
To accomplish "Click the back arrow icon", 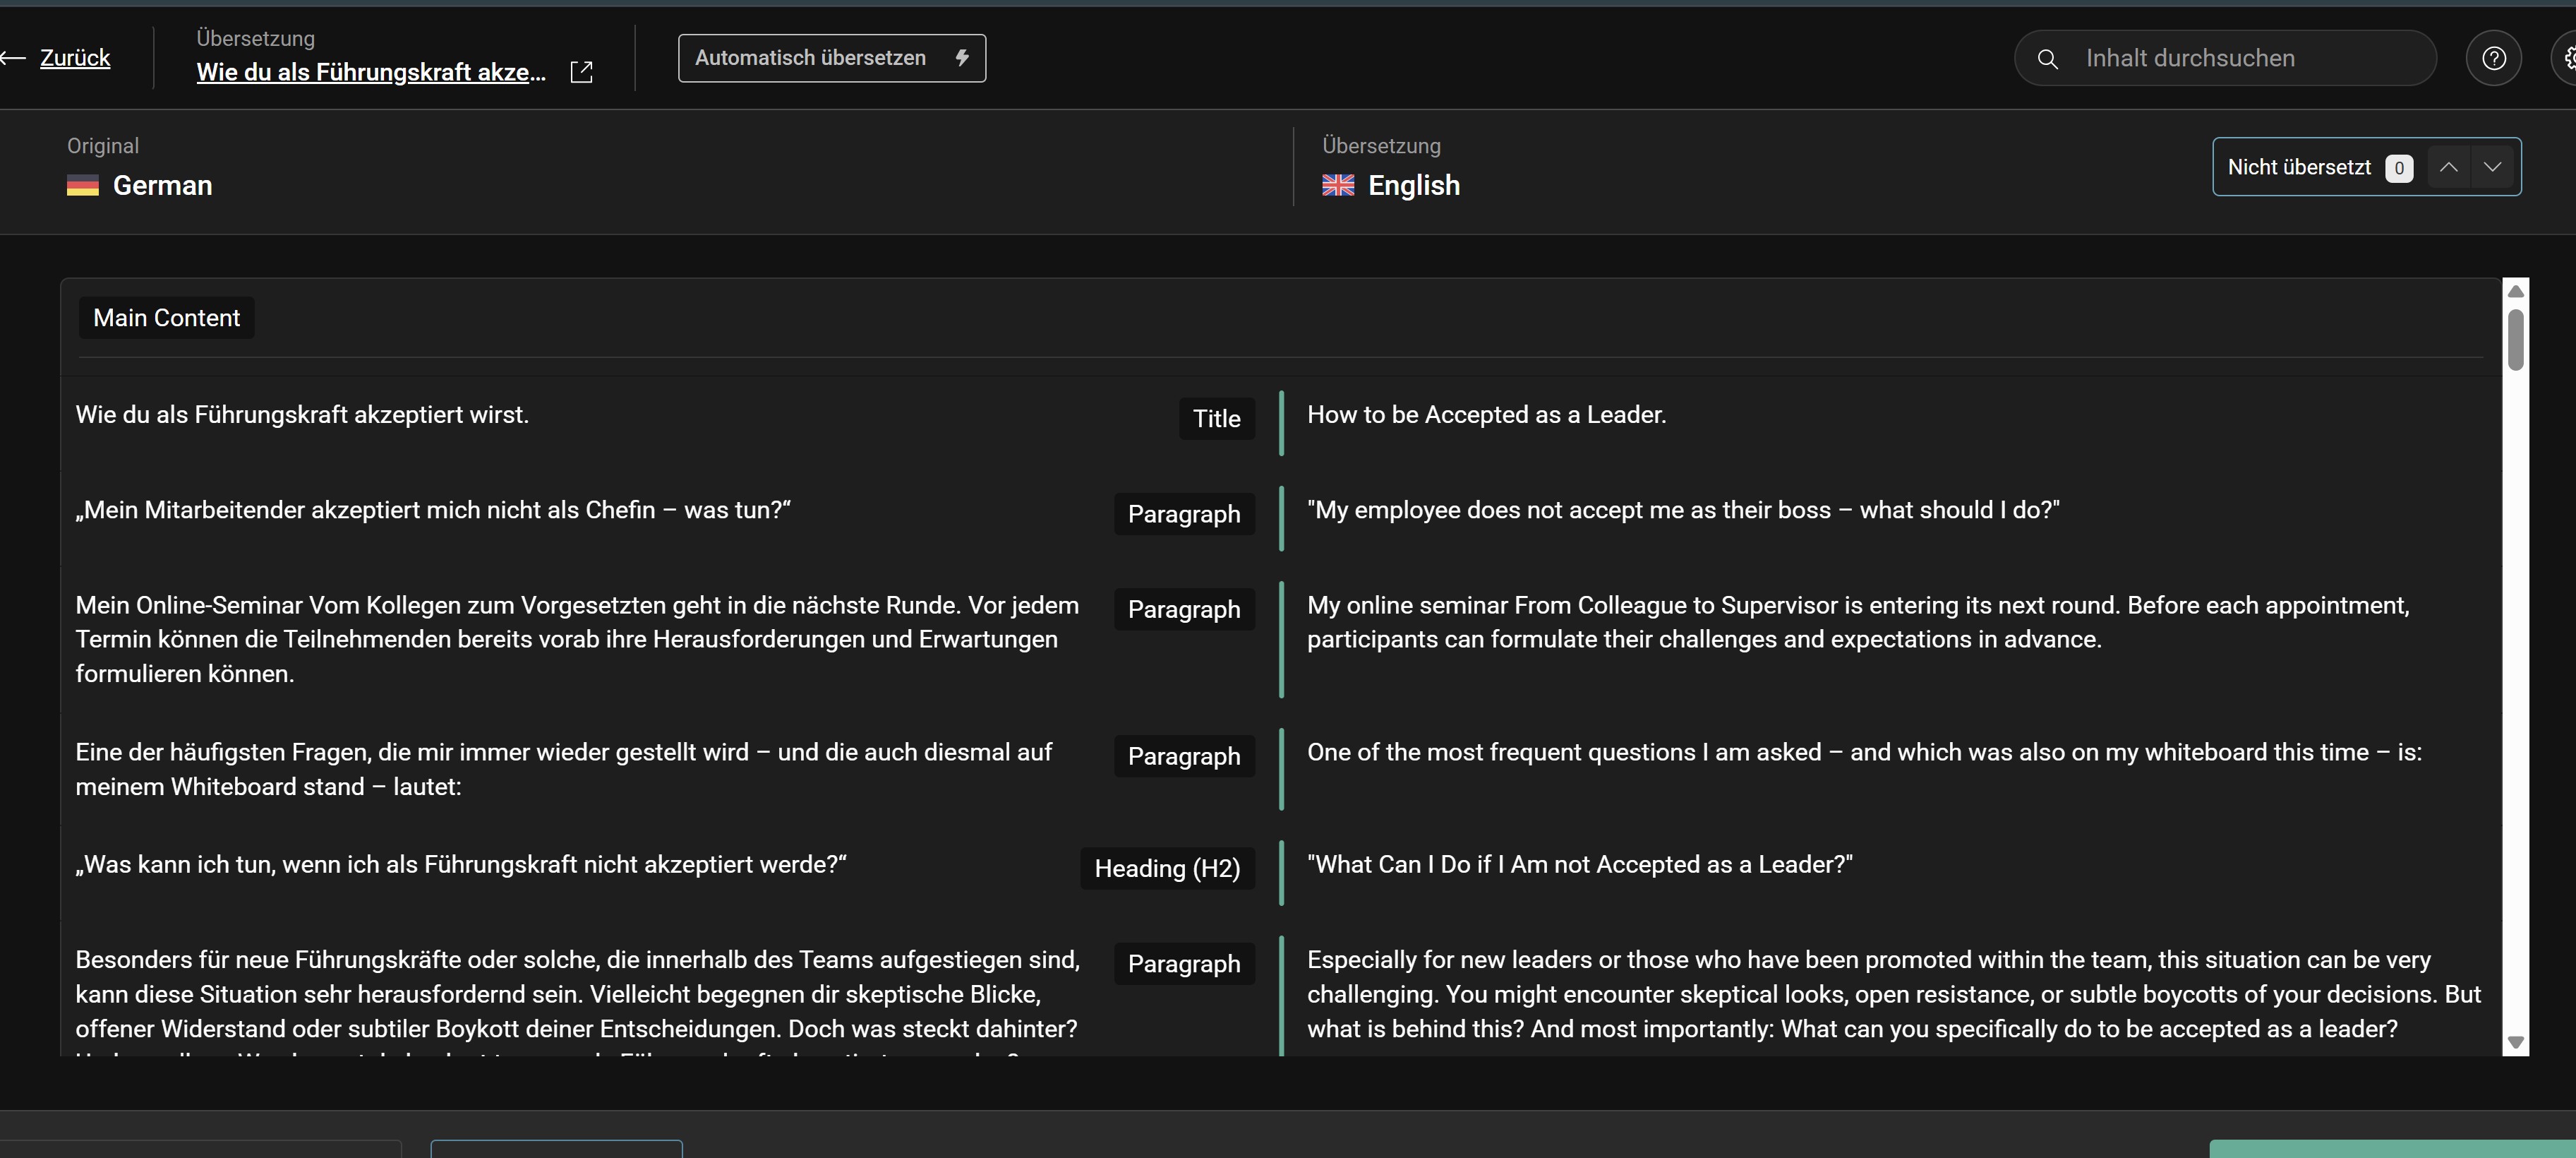I will point(14,58).
